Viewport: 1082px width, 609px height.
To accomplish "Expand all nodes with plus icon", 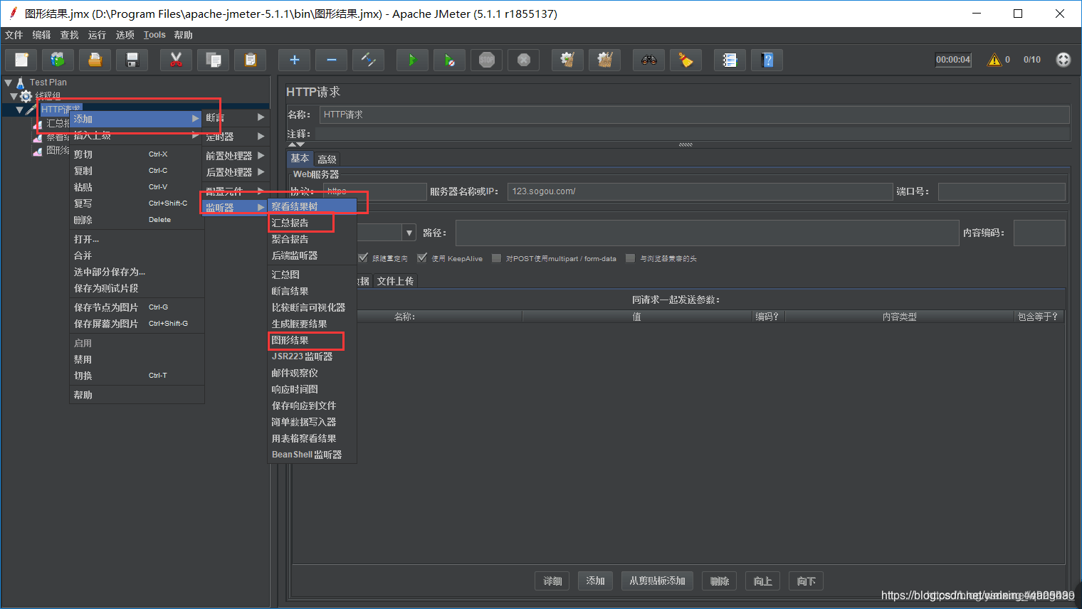I will click(x=294, y=60).
